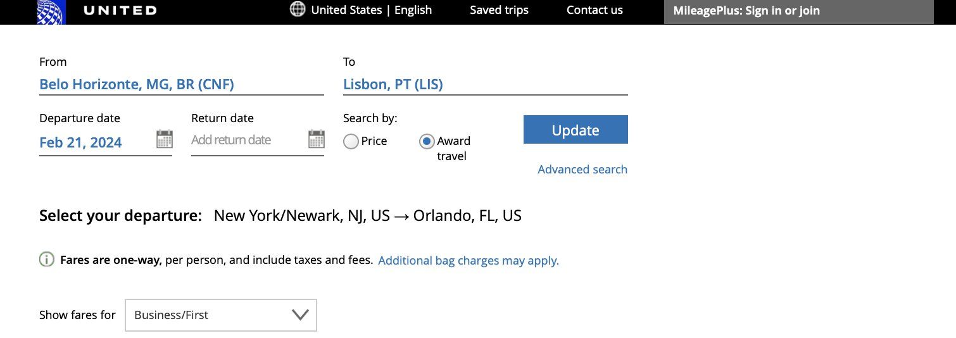Select the Award travel radio button
Viewport: 956px width, 338px height.
[427, 142]
